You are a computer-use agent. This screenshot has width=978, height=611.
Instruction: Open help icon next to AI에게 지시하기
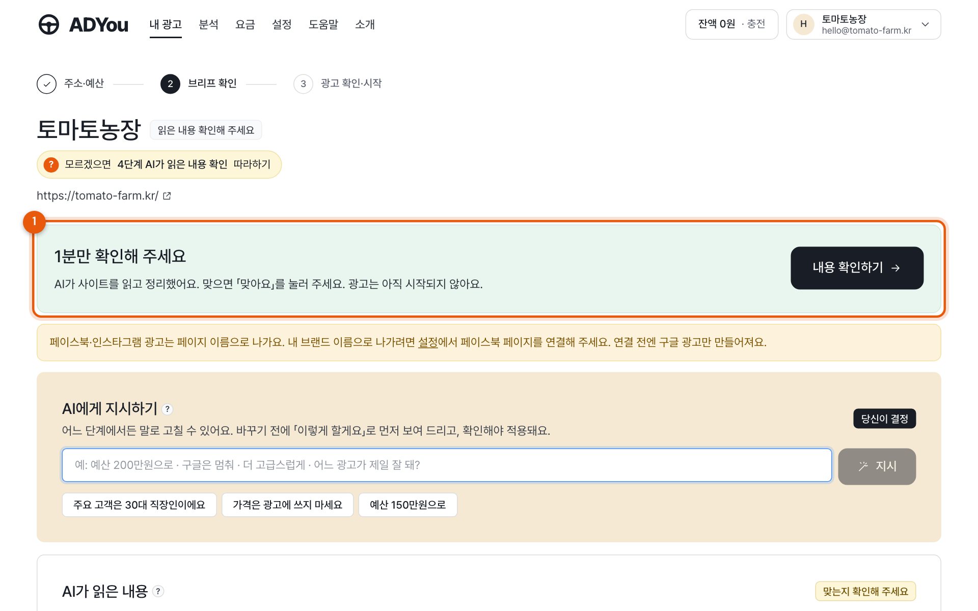(167, 409)
